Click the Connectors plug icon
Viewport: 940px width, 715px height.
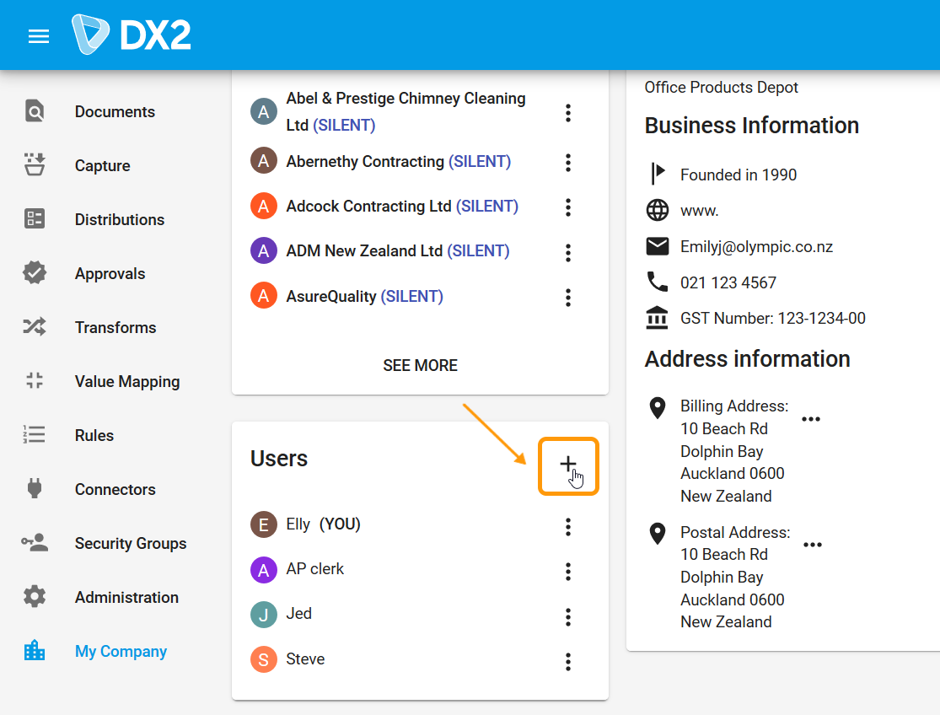pyautogui.click(x=34, y=488)
